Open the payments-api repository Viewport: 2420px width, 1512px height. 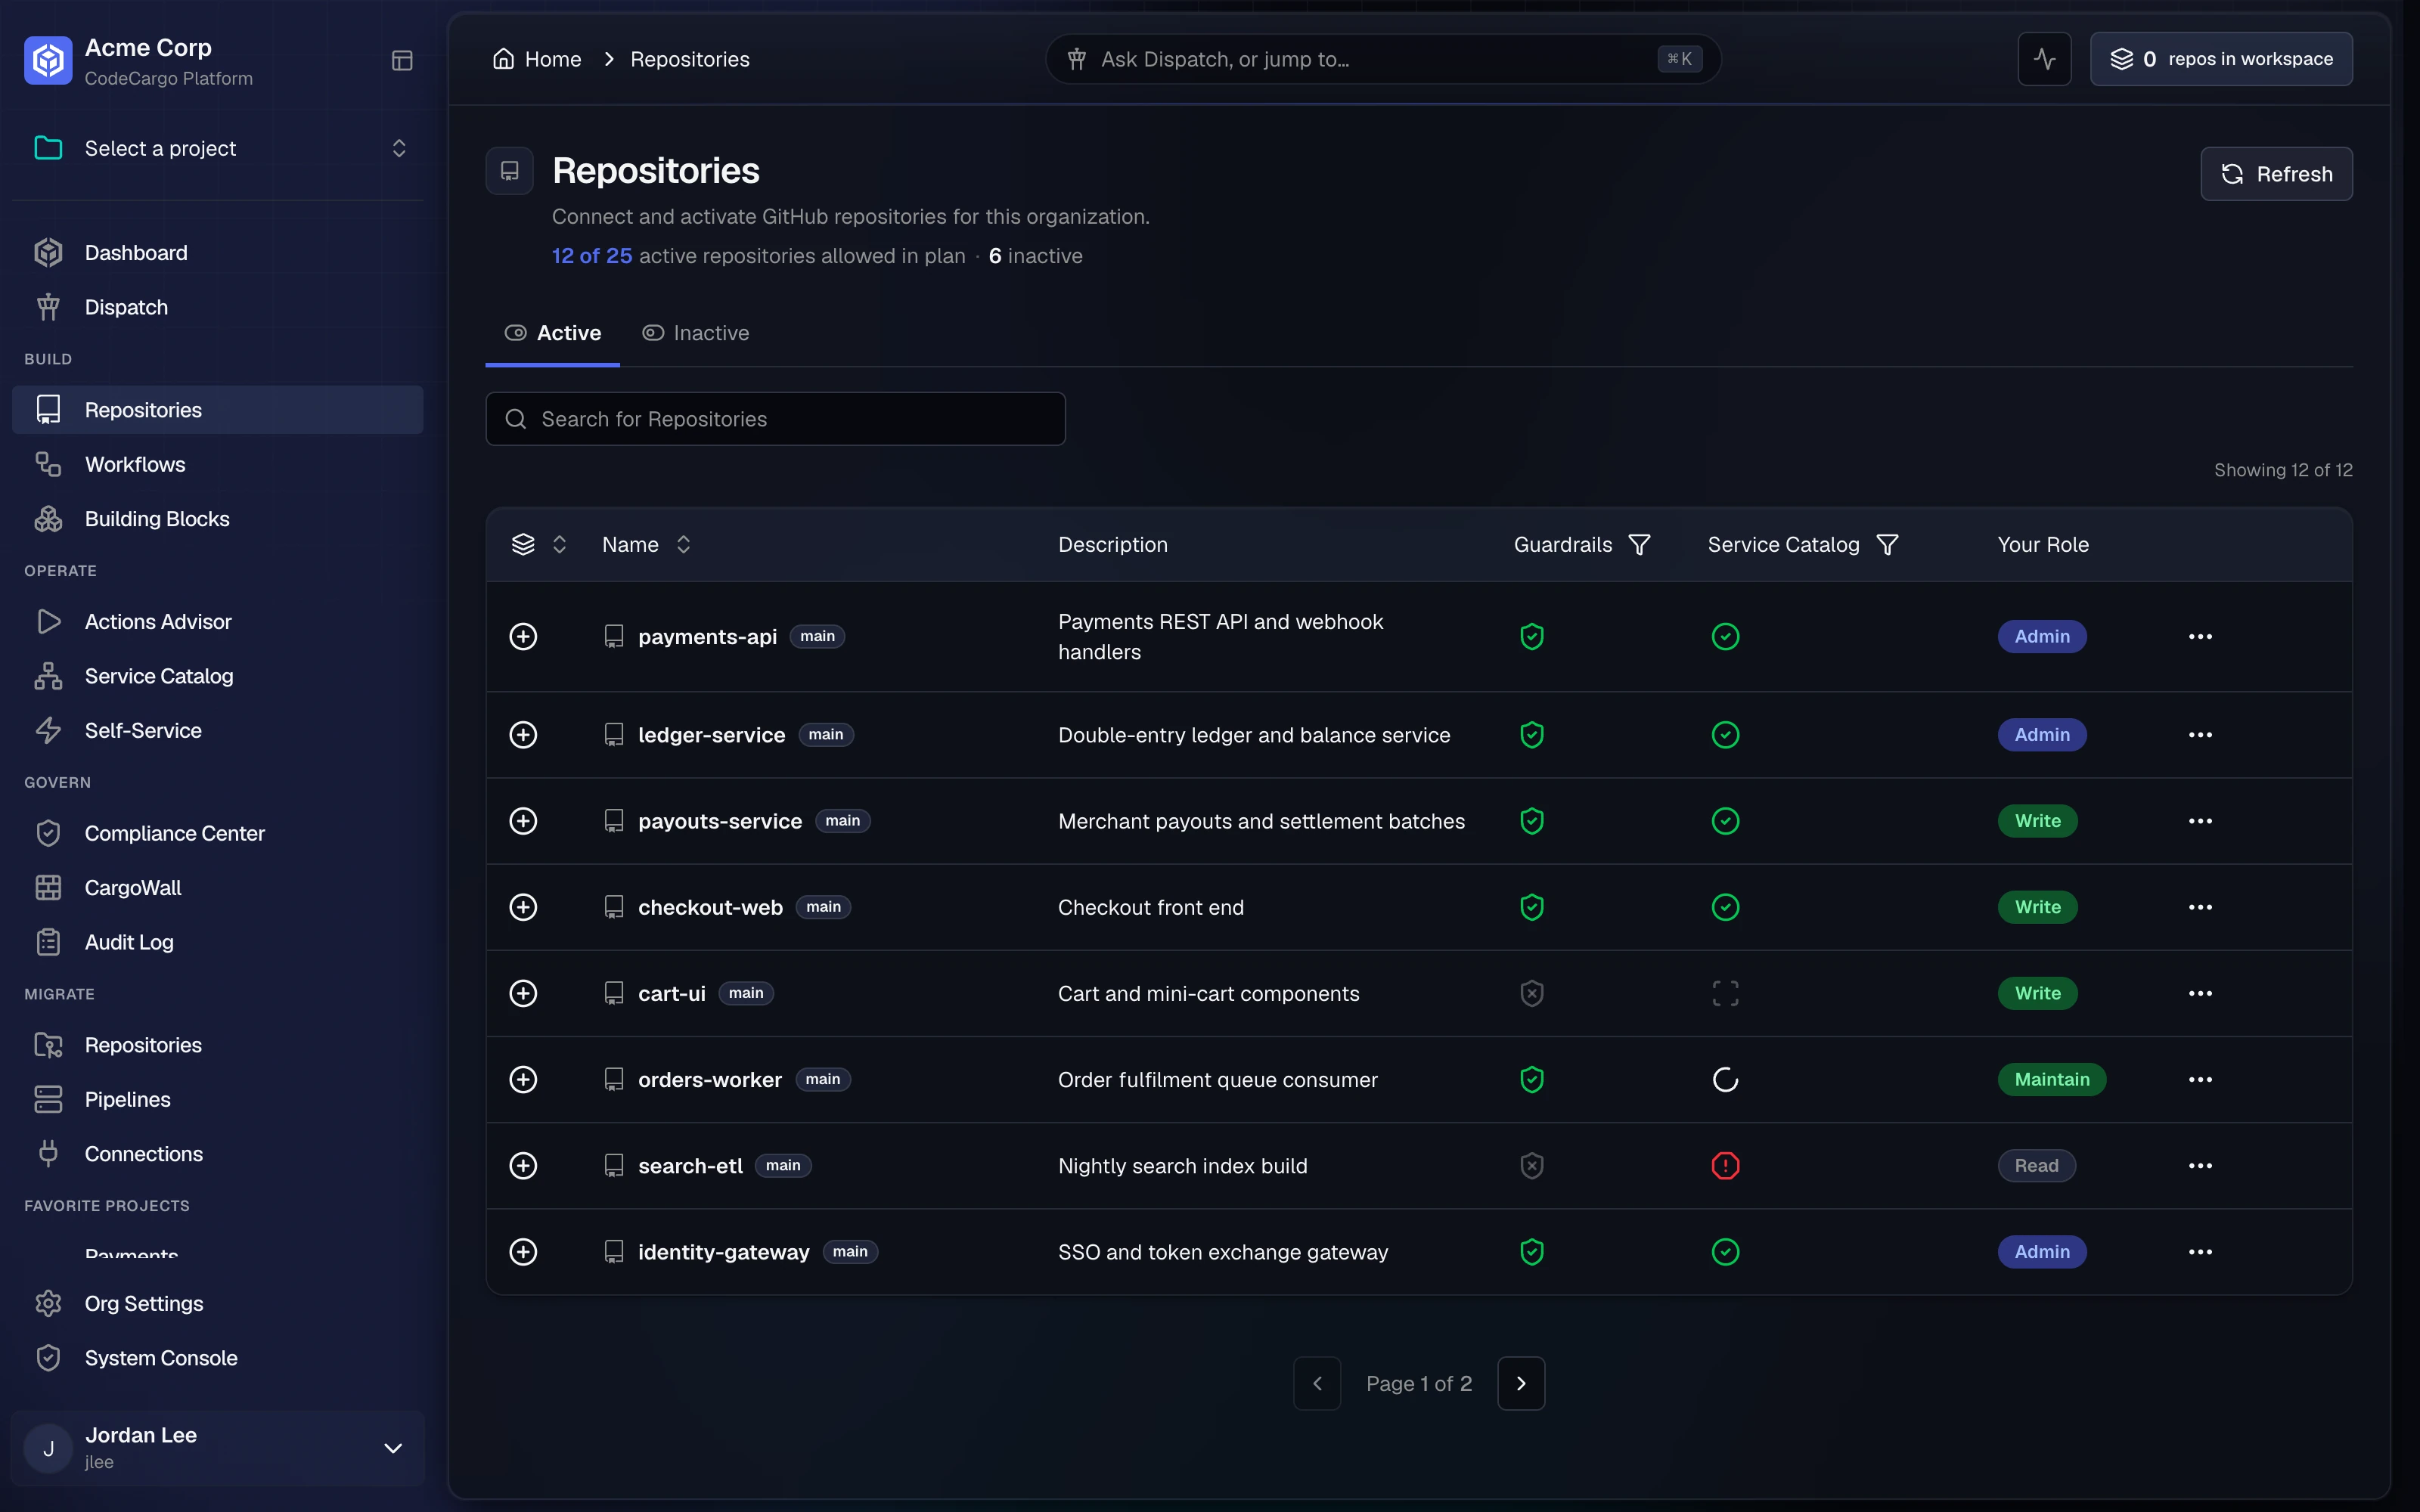[x=707, y=637]
